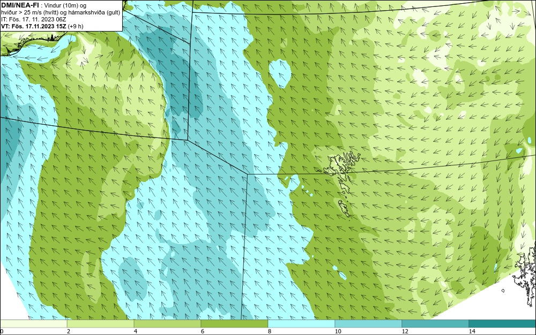
Task: Click the 6–8 m/s dark green legend color
Action: pyautogui.click(x=235, y=323)
